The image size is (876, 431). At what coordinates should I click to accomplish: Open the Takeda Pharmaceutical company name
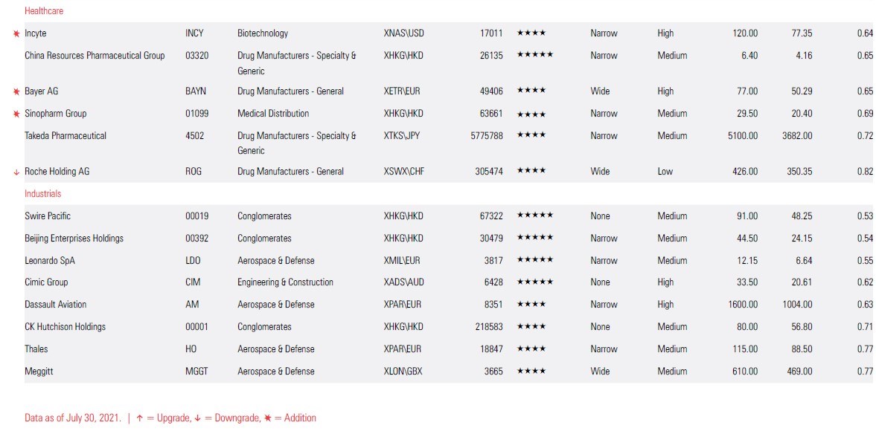[x=65, y=135]
